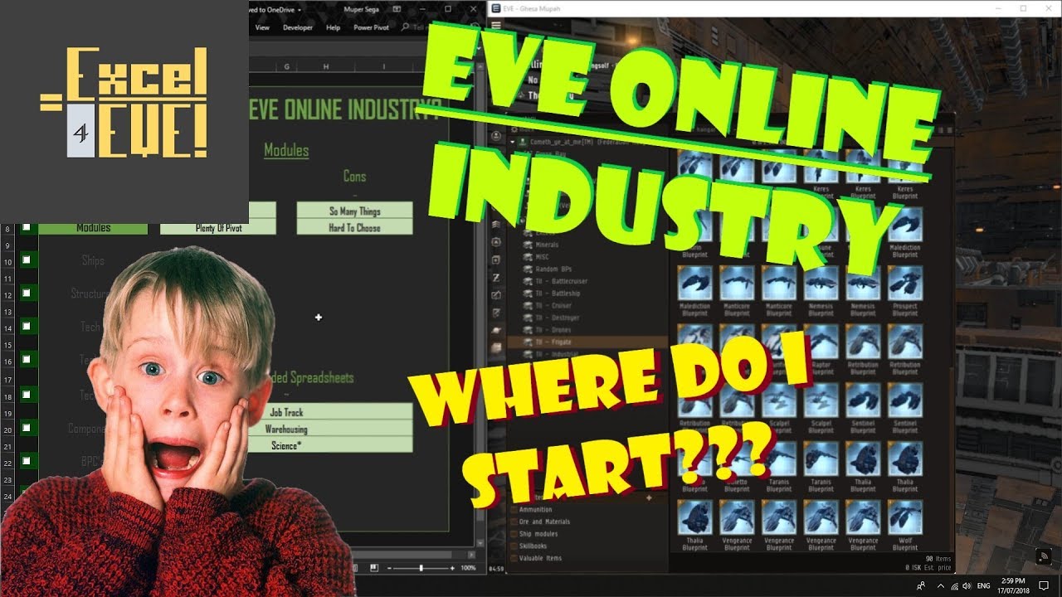The height and width of the screenshot is (597, 1062).
Task: Toggle the checkbox in Excel row 16
Action: [27, 359]
